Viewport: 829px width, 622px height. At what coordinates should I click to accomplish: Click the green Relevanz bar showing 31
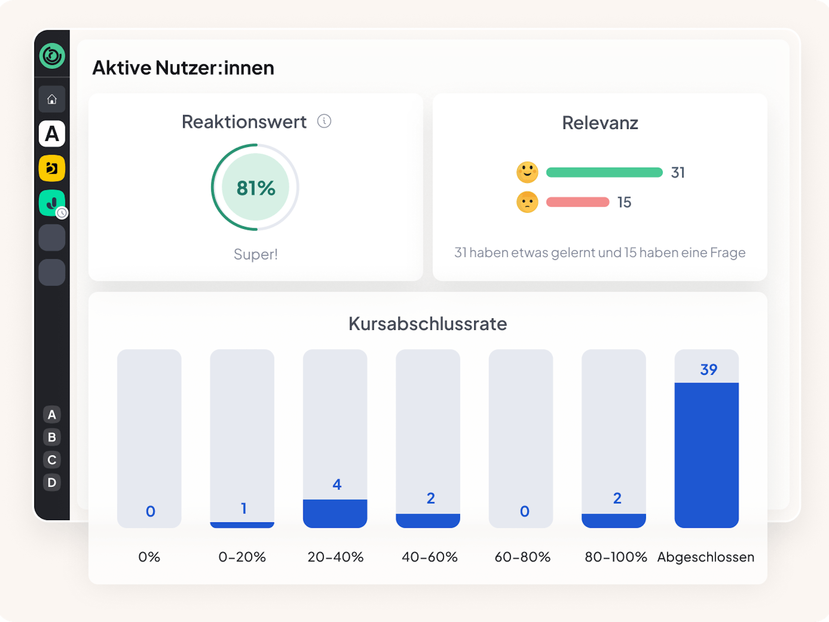(604, 173)
